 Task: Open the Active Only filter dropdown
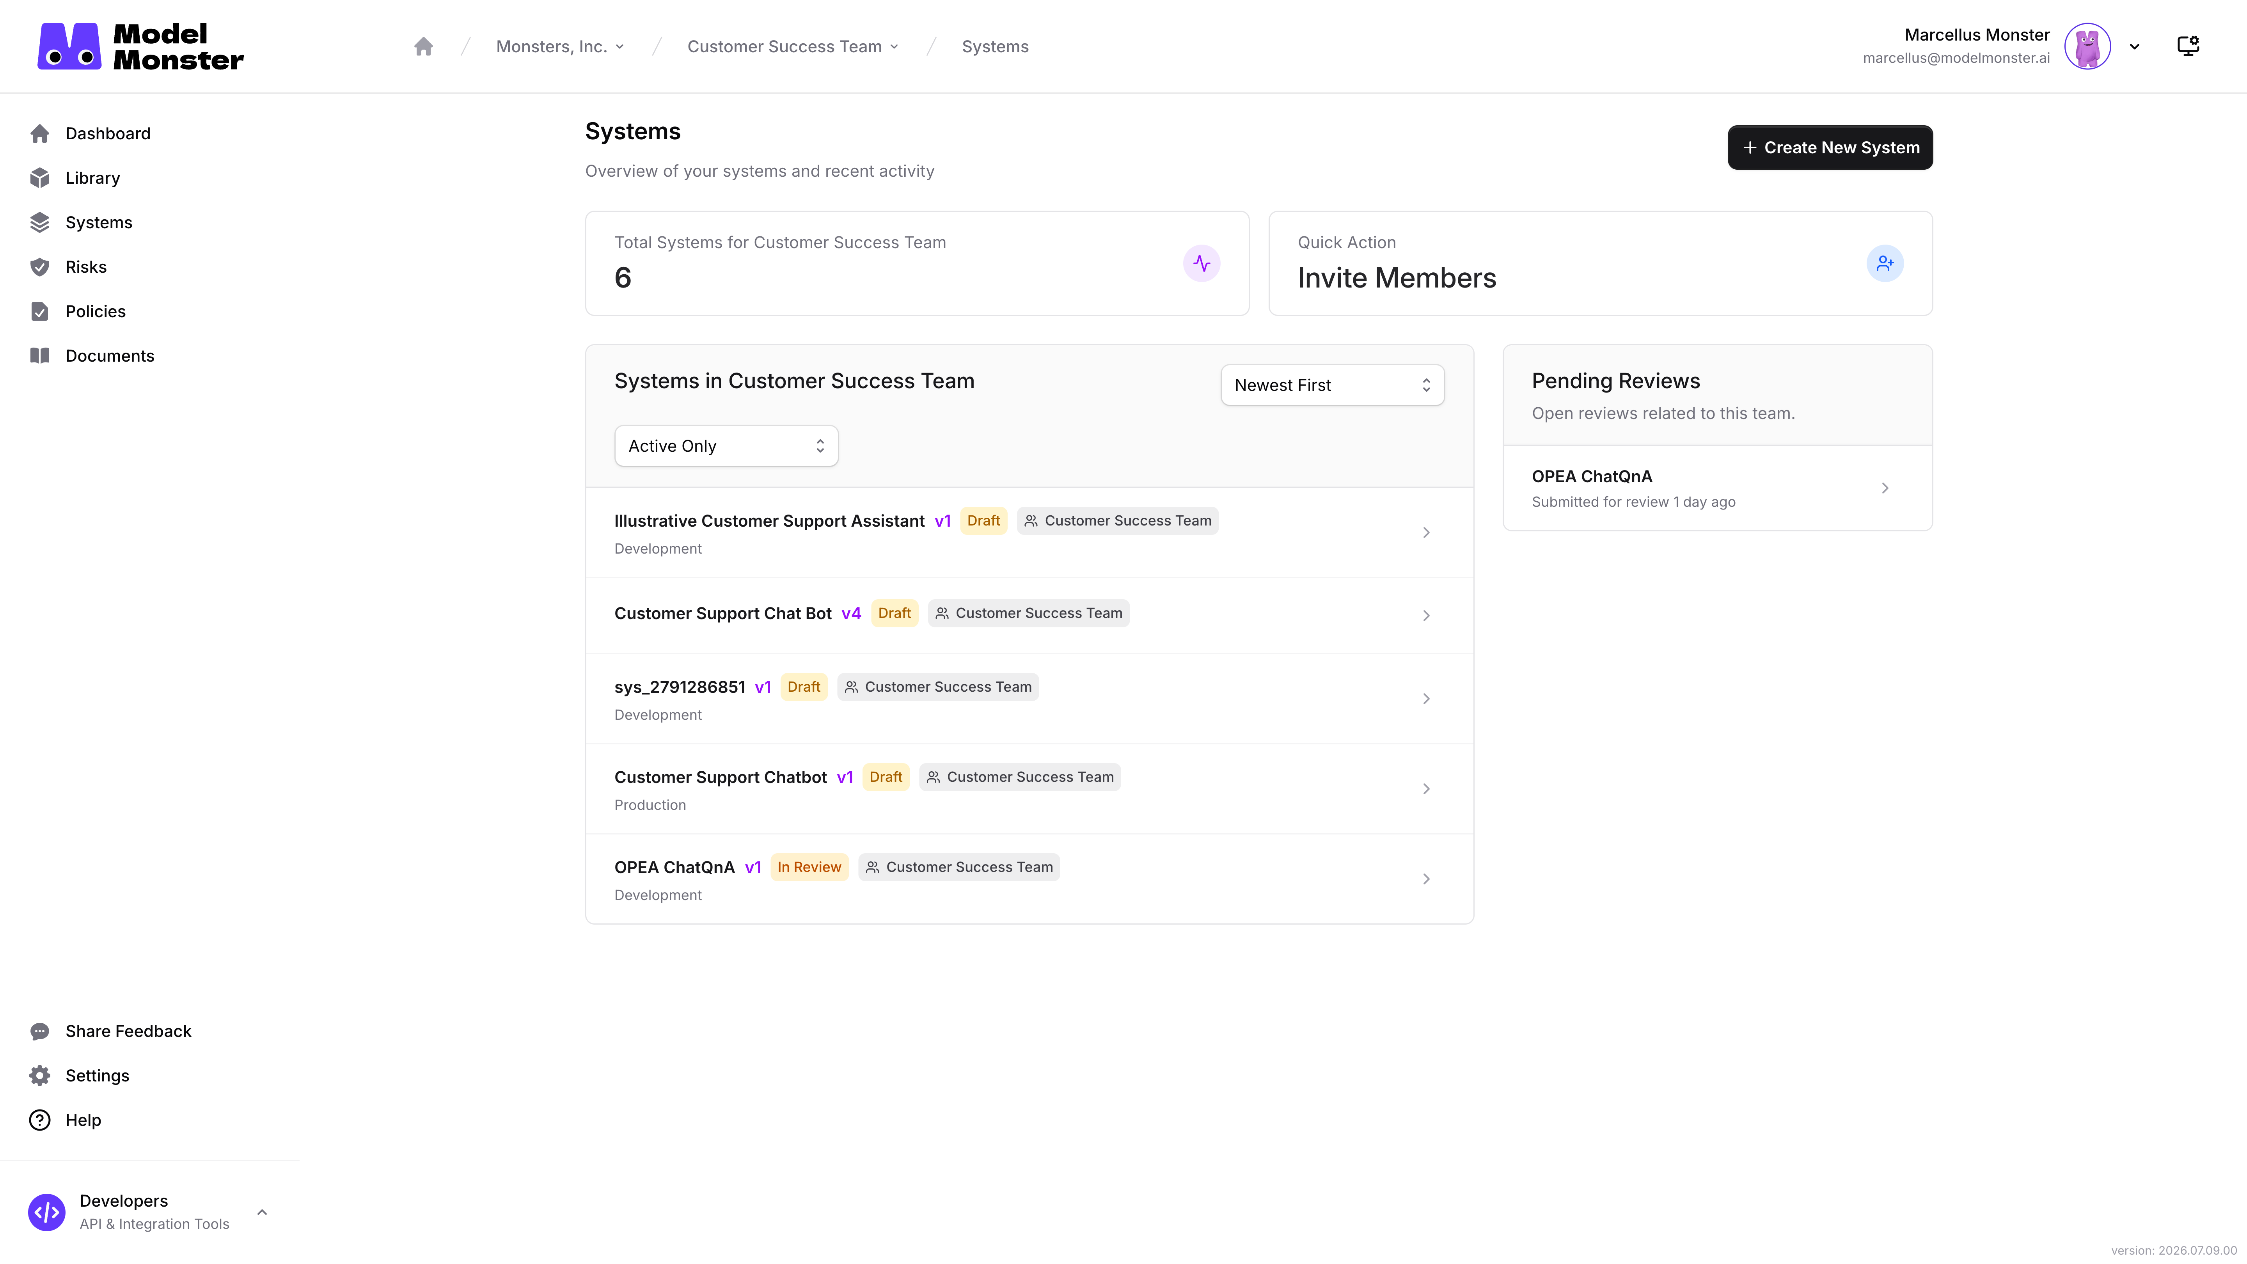[727, 446]
